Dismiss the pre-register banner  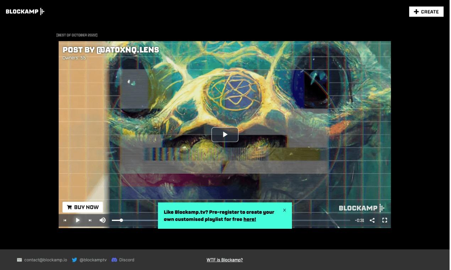[x=284, y=210]
